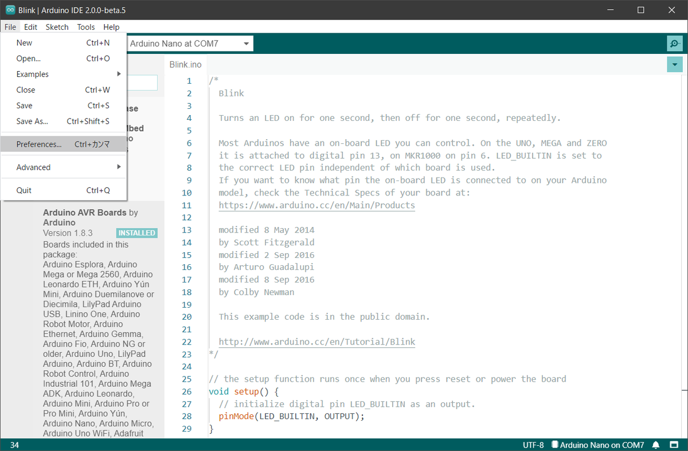688x451 pixels.
Task: Choose New from the File menu
Action: point(63,43)
